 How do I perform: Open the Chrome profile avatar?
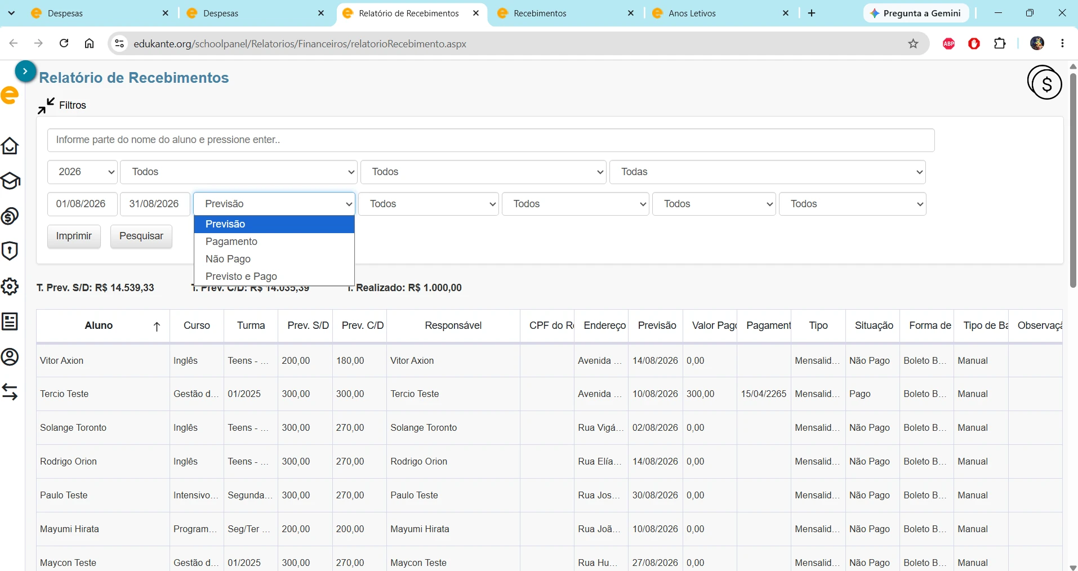click(x=1037, y=43)
